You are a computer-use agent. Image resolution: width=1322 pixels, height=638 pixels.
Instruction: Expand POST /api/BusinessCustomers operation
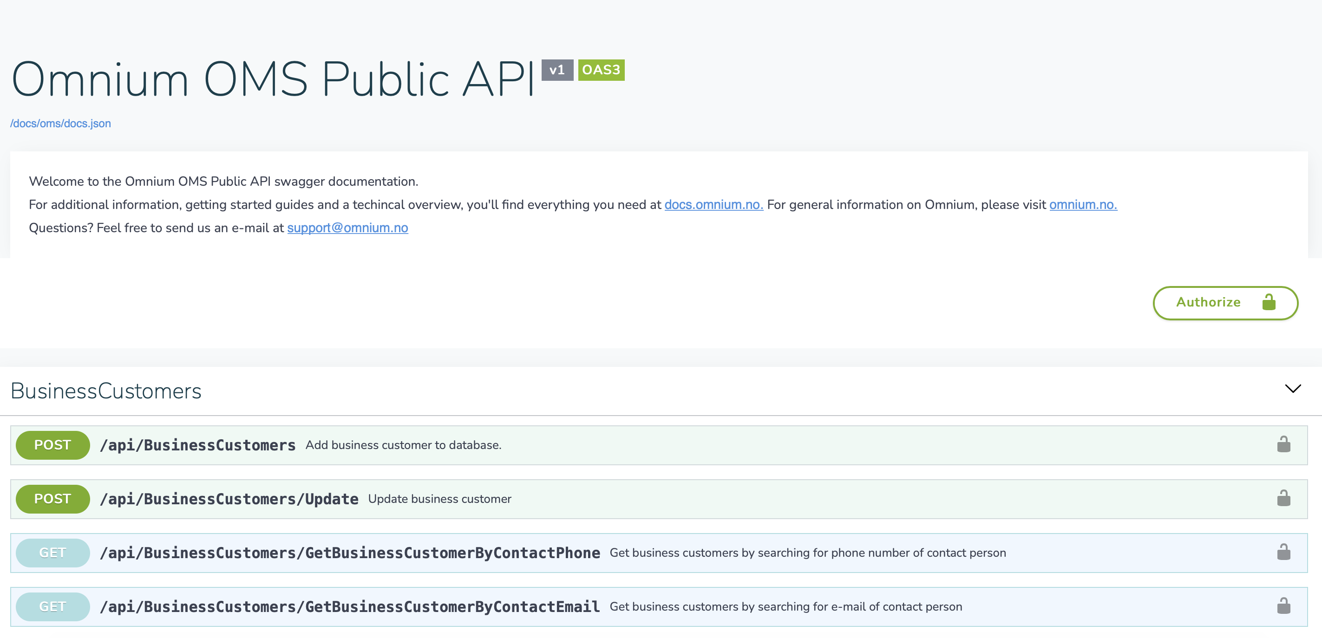[x=659, y=445]
